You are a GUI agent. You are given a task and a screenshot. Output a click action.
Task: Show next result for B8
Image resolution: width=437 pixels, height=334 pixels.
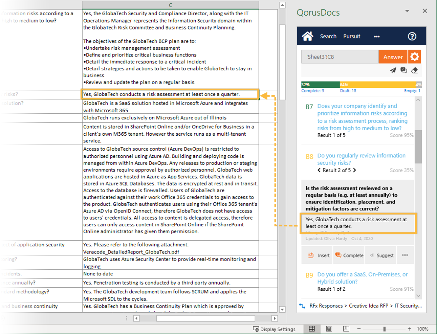click(x=354, y=170)
